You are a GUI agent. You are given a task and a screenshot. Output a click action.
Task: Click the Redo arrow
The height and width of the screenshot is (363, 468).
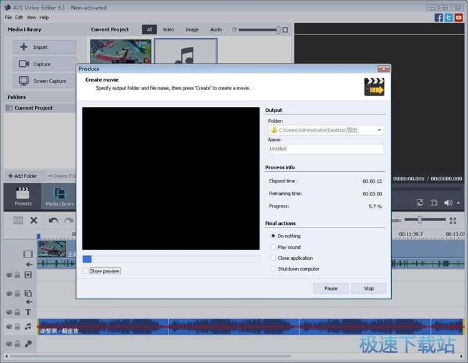coord(69,221)
